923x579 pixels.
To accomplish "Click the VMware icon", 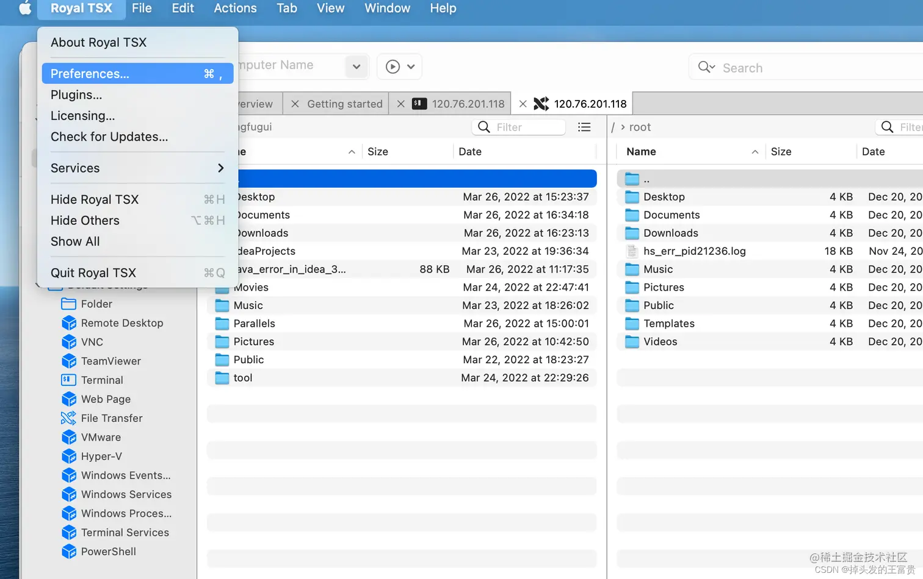I will (69, 437).
